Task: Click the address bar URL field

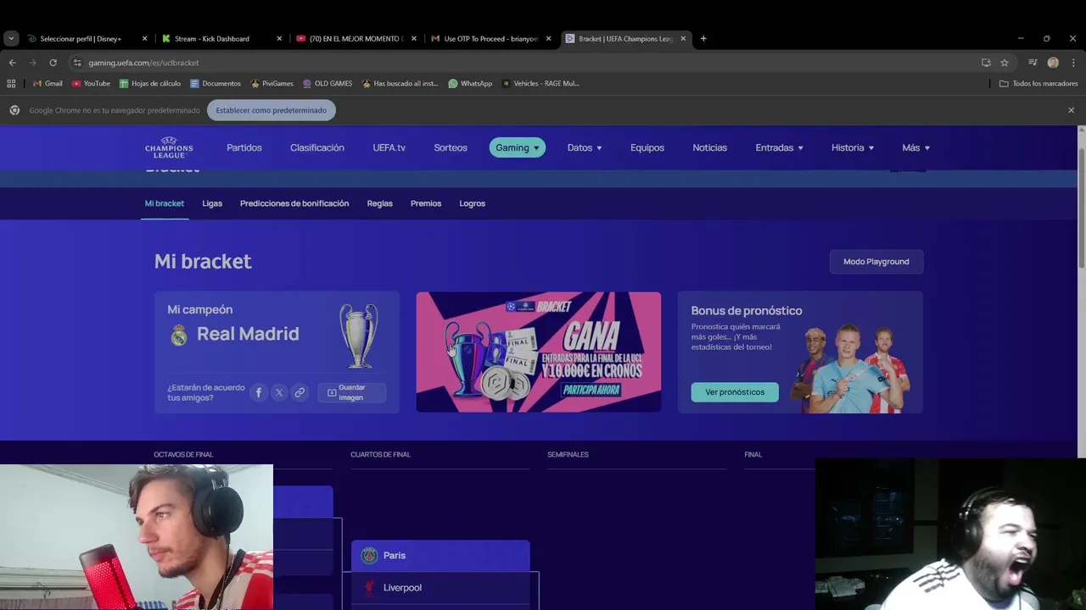Action: point(526,63)
